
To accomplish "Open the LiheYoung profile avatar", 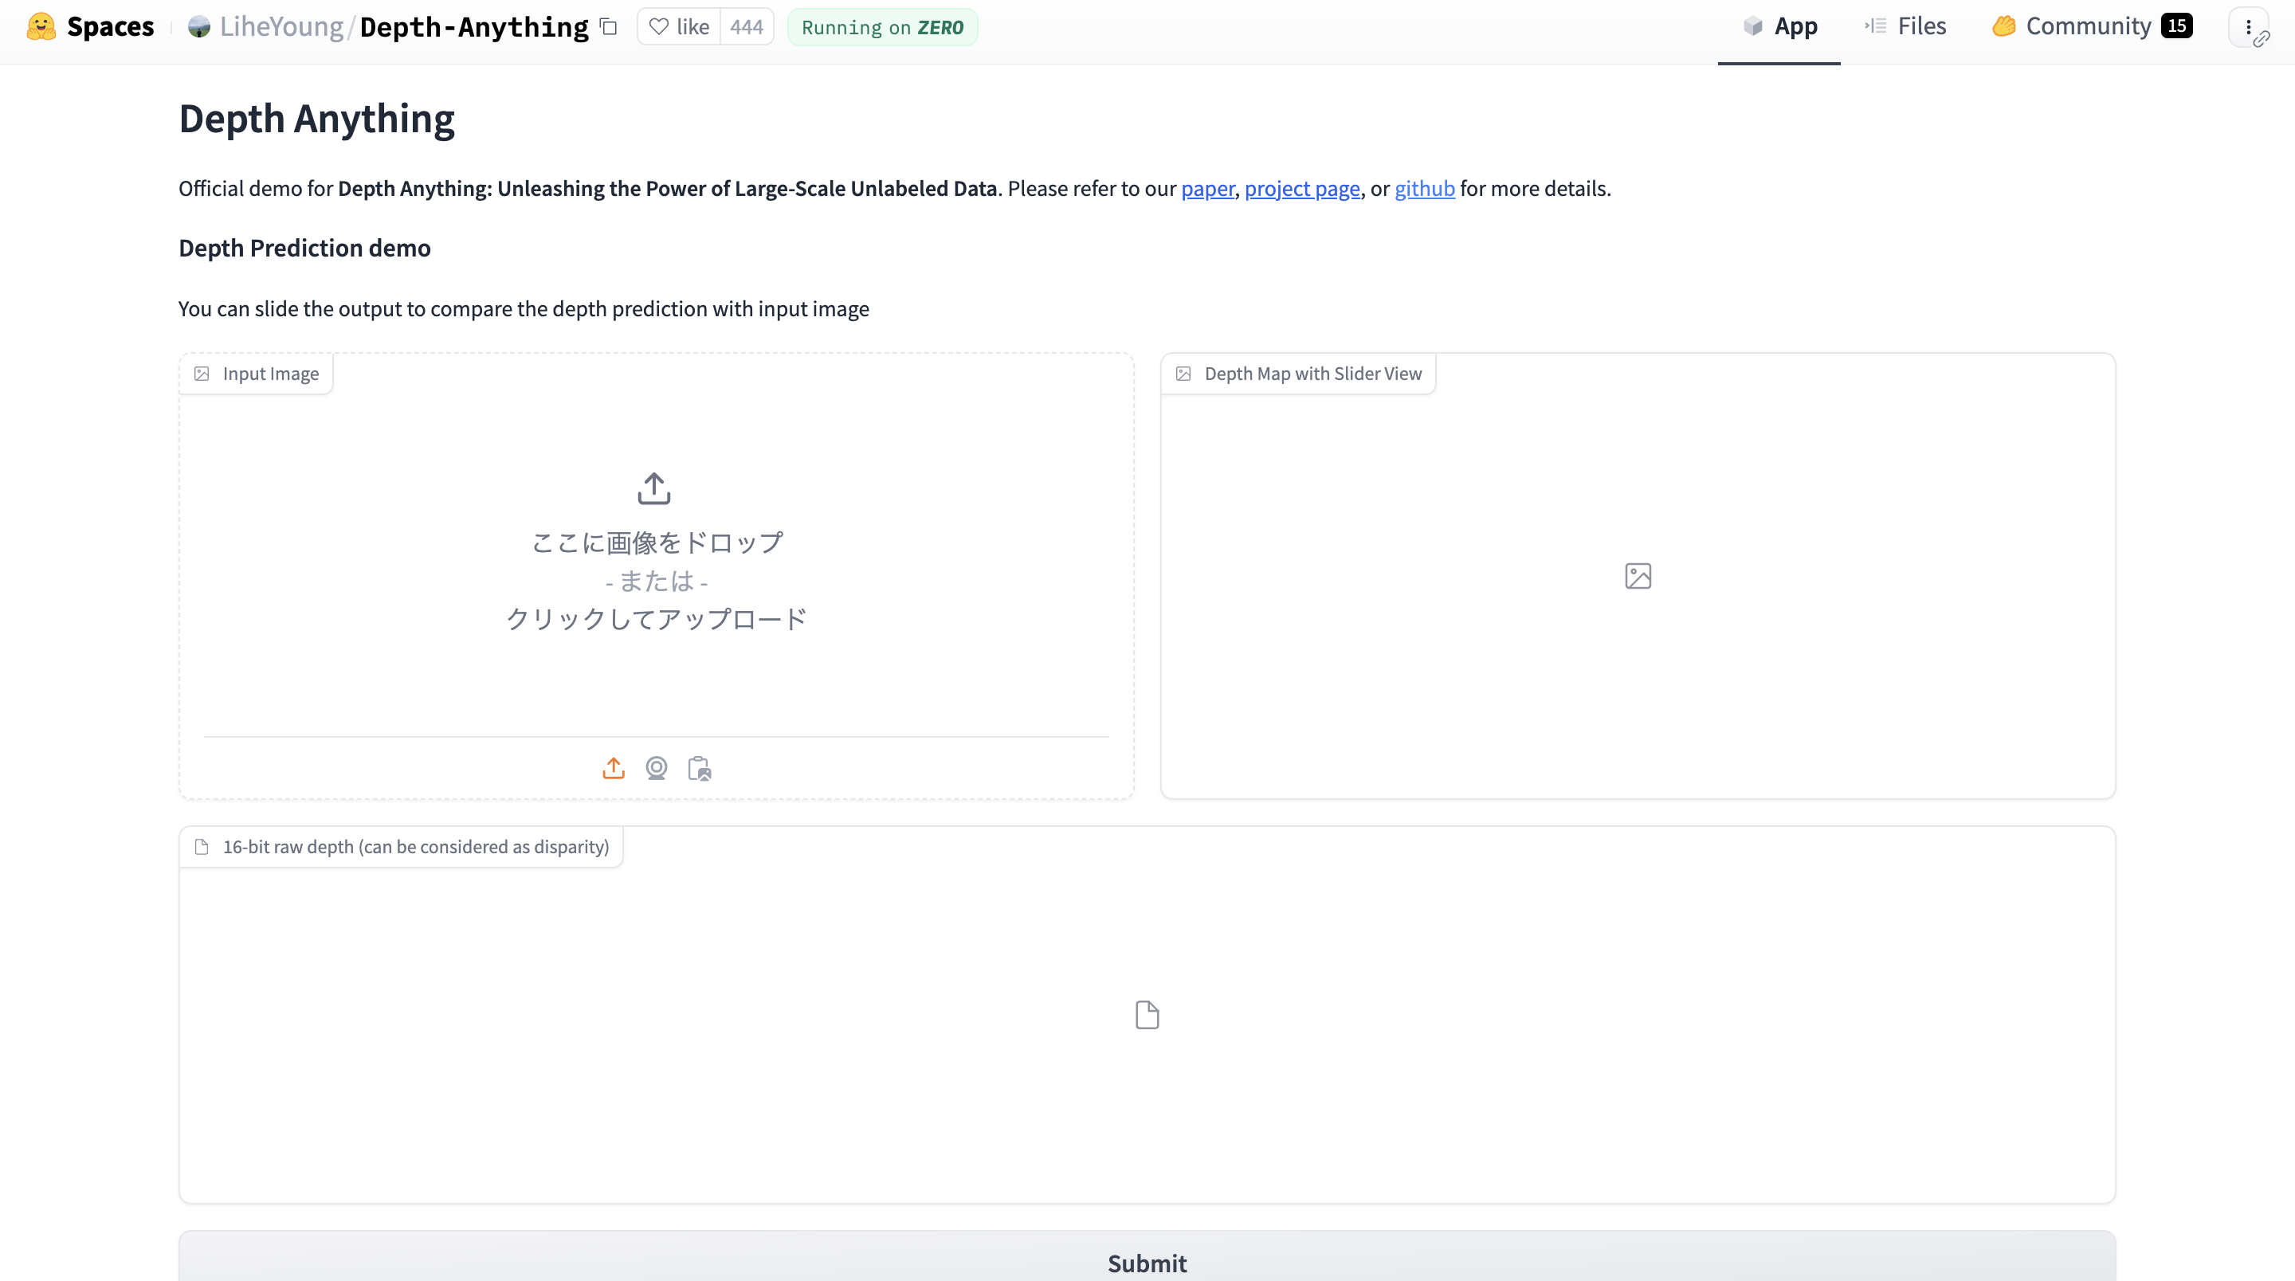I will pyautogui.click(x=198, y=27).
